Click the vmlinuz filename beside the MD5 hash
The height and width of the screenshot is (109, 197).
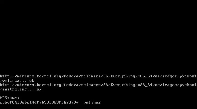click(92, 102)
